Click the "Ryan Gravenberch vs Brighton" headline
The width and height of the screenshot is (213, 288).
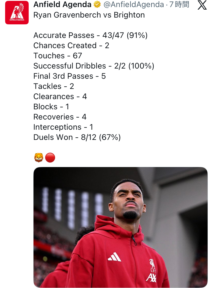click(x=89, y=15)
